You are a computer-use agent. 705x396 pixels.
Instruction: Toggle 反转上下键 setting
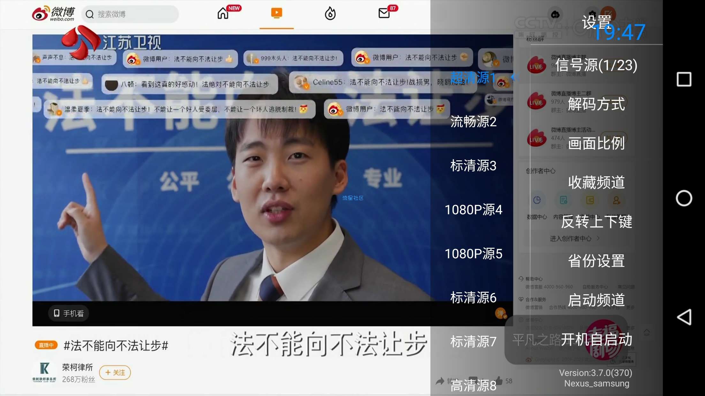point(596,222)
